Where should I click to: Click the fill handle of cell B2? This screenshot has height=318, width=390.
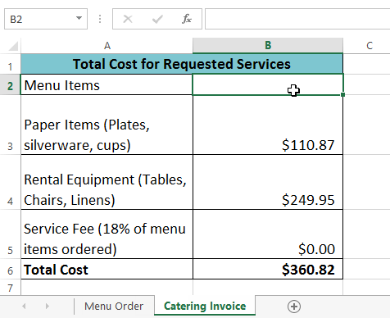tap(342, 94)
